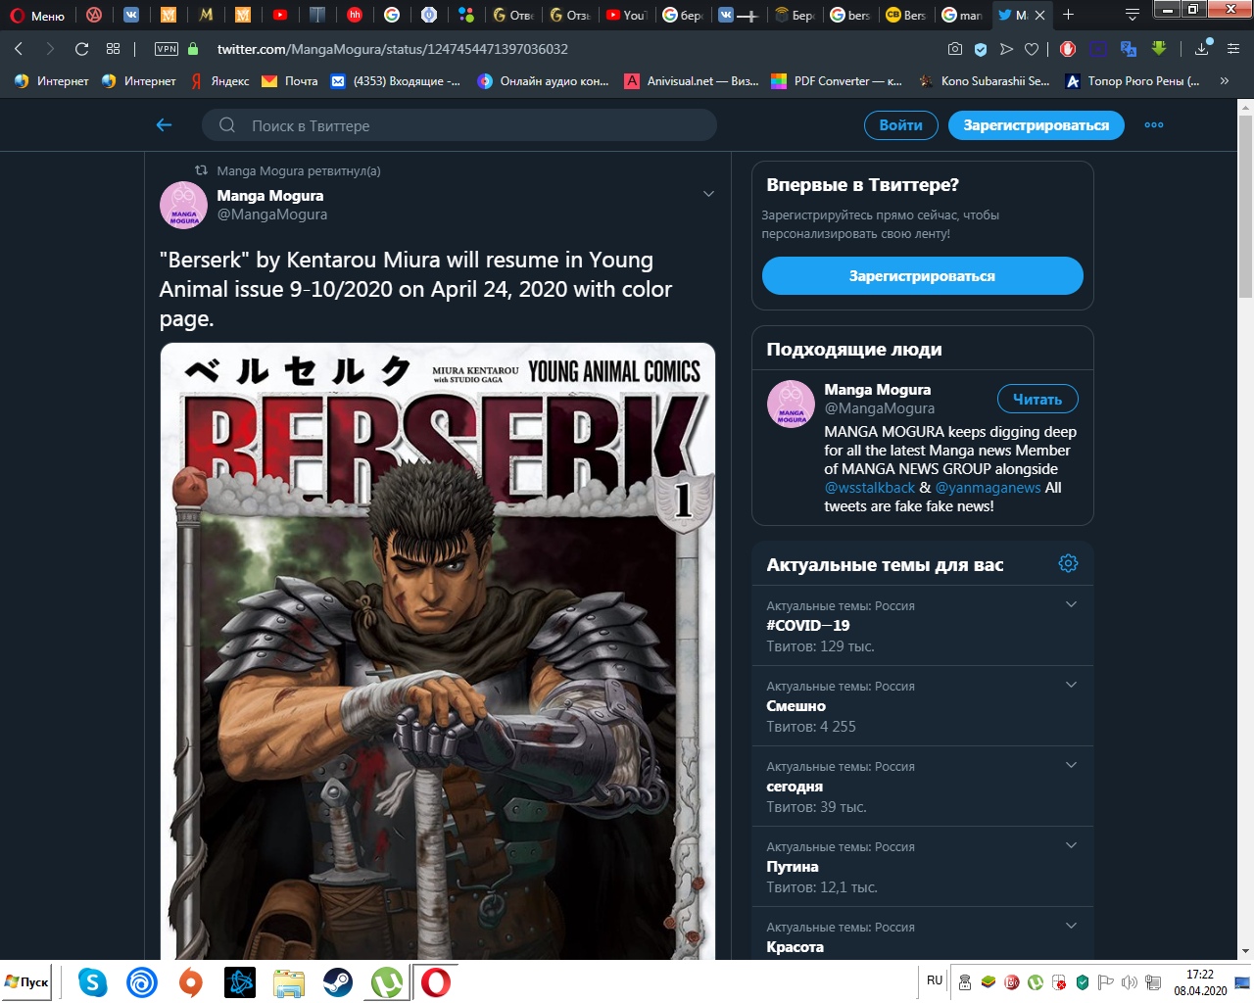Viewport: 1254px width, 1003px height.
Task: Open the '(4353) Входящие' bookmark
Action: 396,81
